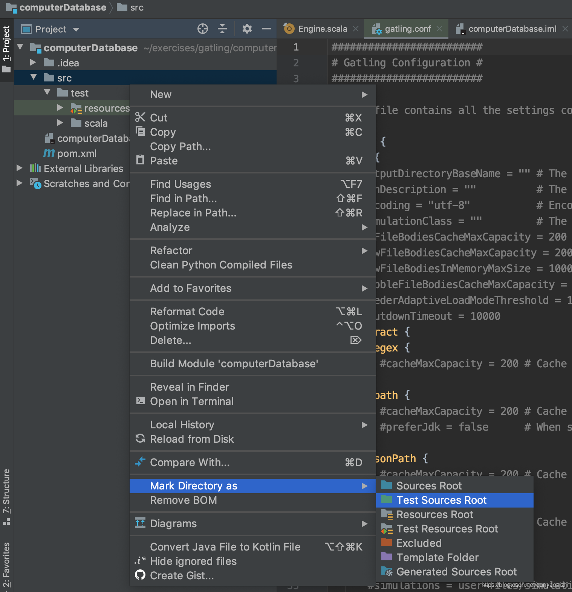The height and width of the screenshot is (592, 572).
Task: Select Clean Python Compiled Files
Action: tap(253, 265)
